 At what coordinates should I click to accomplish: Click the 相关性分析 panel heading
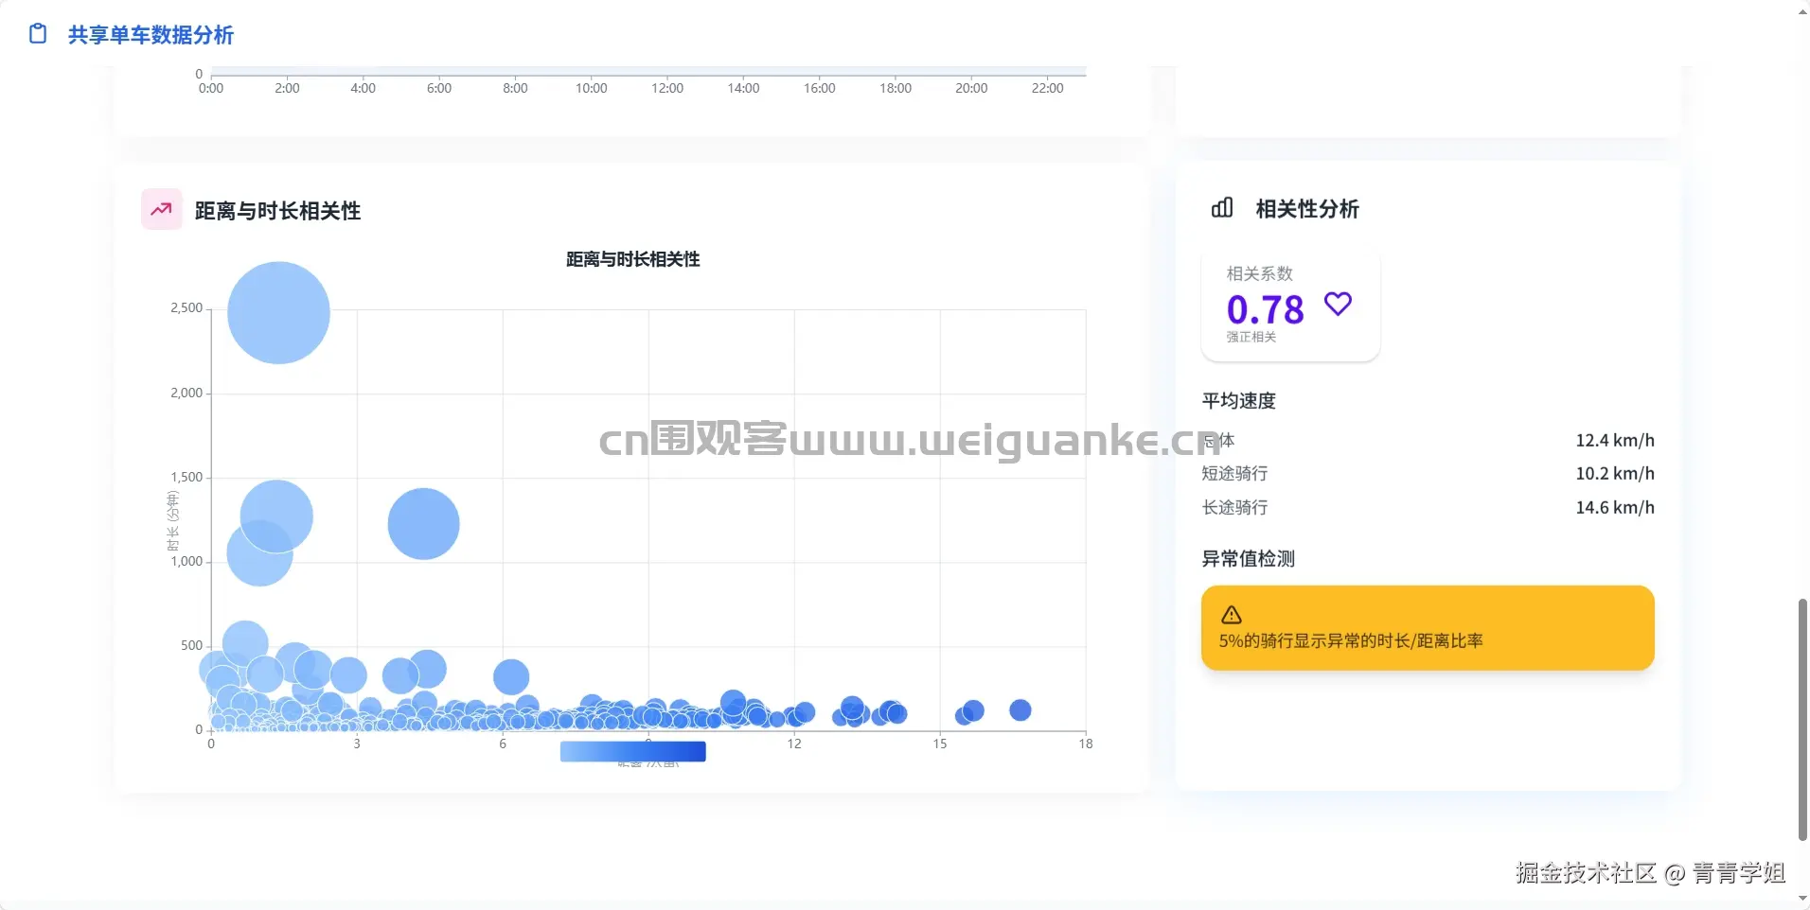click(1307, 209)
